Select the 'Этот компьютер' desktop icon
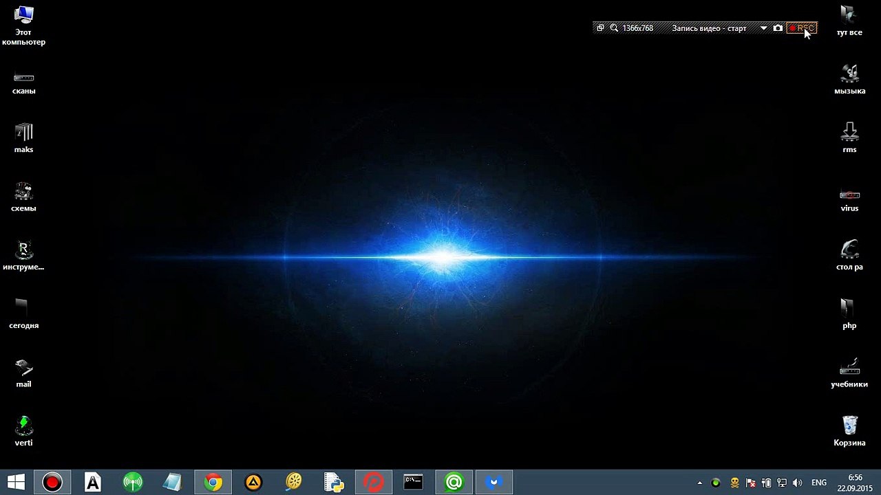The width and height of the screenshot is (881, 495). (x=24, y=25)
